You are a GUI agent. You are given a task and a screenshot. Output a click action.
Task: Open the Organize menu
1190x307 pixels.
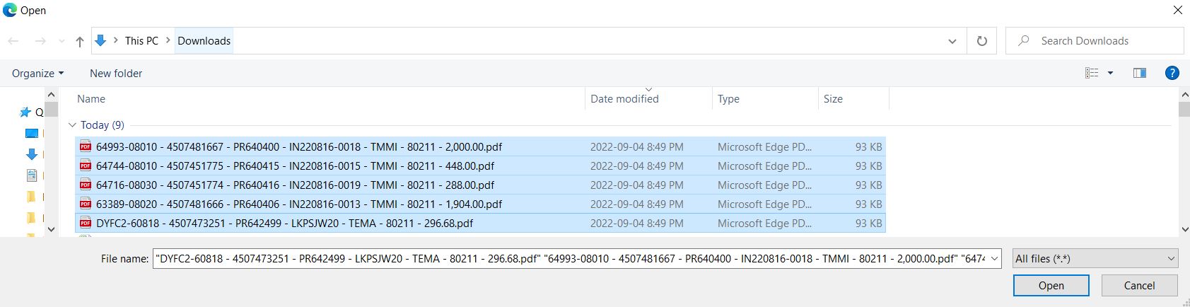point(37,73)
